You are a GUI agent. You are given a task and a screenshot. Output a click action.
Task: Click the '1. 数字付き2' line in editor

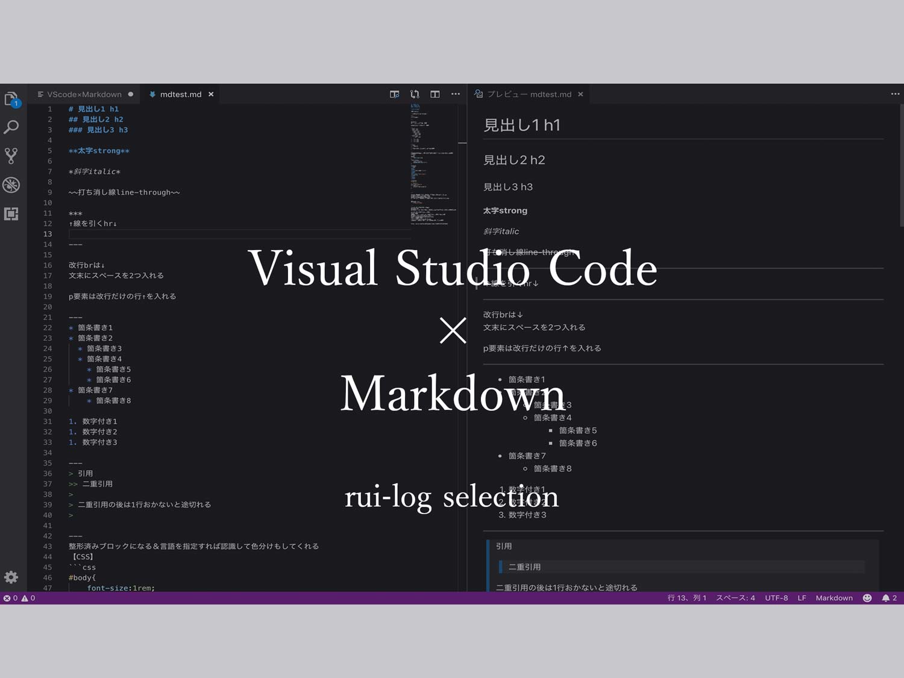93,432
